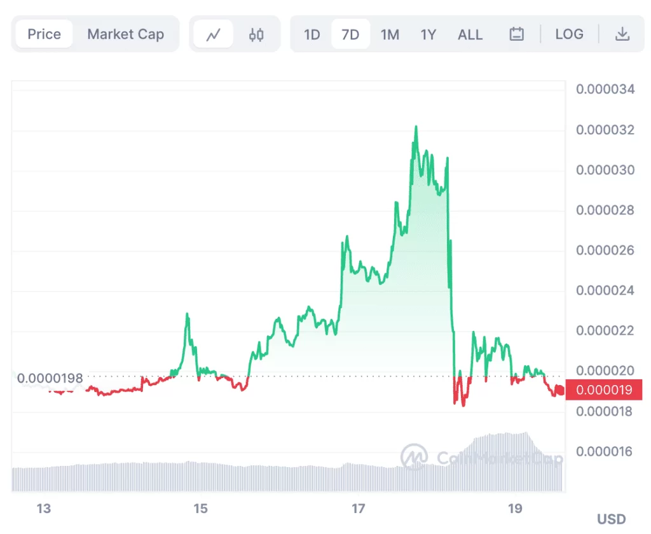Image resolution: width=651 pixels, height=534 pixels.
Task: Click the price peak near 0.000032
Action: [x=416, y=127]
